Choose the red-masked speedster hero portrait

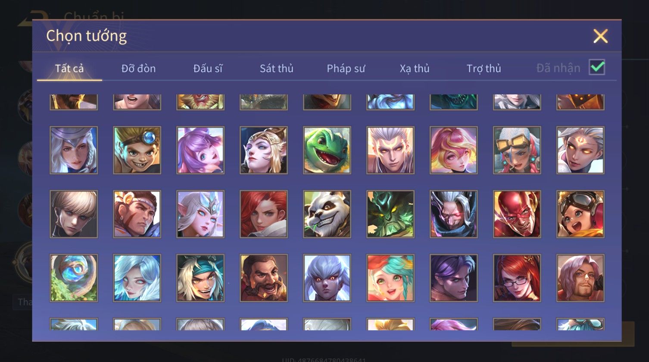(517, 214)
